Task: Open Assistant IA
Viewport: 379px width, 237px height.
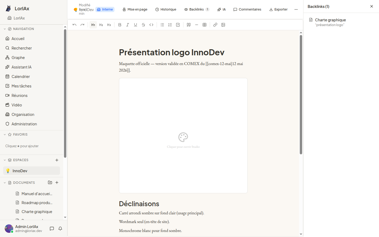Action: click(x=32, y=67)
